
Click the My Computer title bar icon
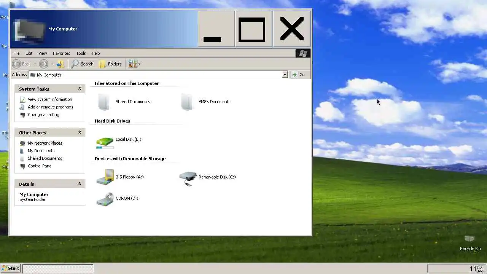29,30
